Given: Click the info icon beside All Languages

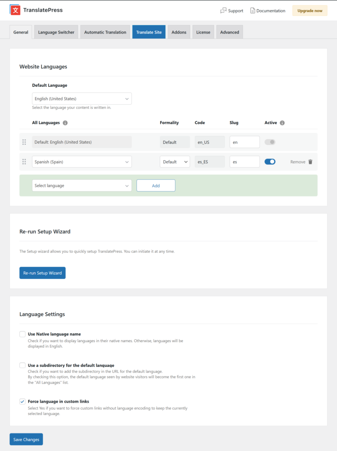Looking at the screenshot, I should pos(65,123).
